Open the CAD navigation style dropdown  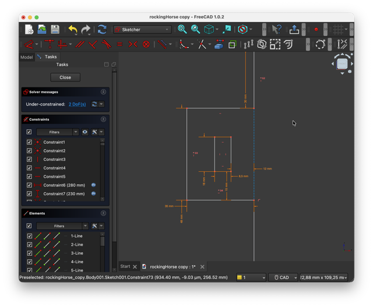point(282,278)
